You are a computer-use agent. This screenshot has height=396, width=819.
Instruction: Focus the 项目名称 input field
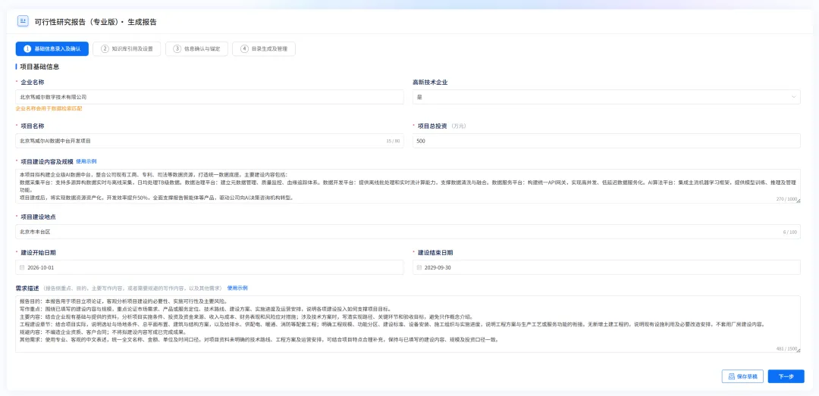pyautogui.click(x=209, y=141)
